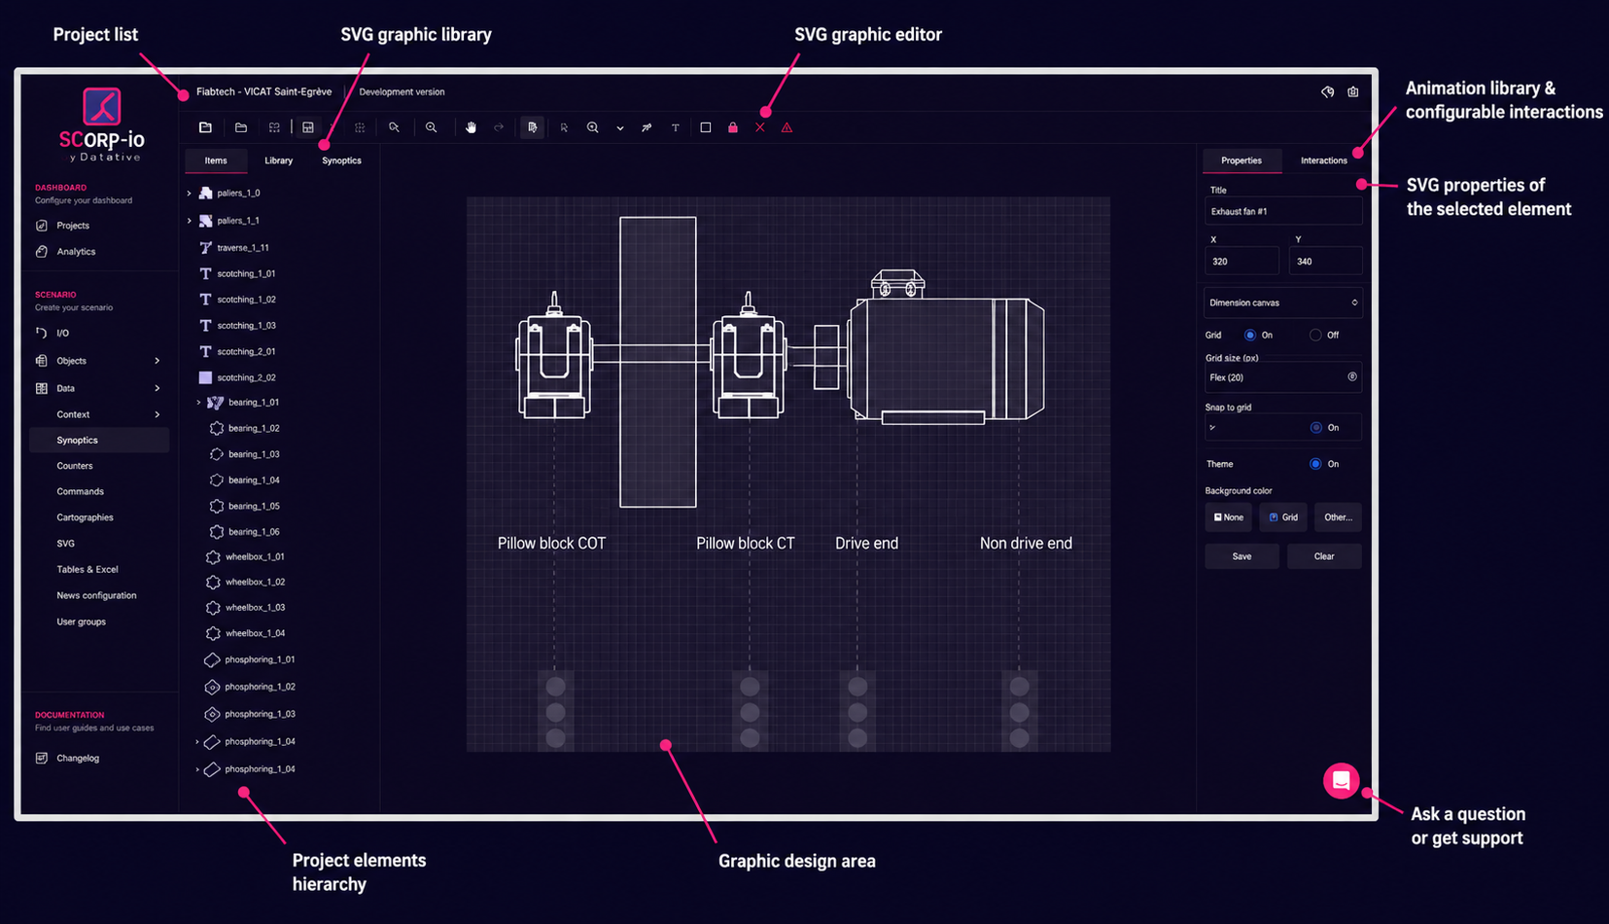This screenshot has height=924, width=1609.
Task: Click the magnifier icon before the dropdown chevron
Action: click(x=592, y=127)
